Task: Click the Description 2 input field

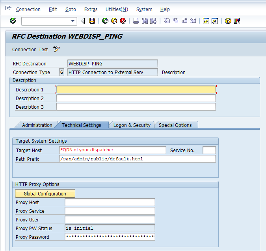Action: pos(136,98)
